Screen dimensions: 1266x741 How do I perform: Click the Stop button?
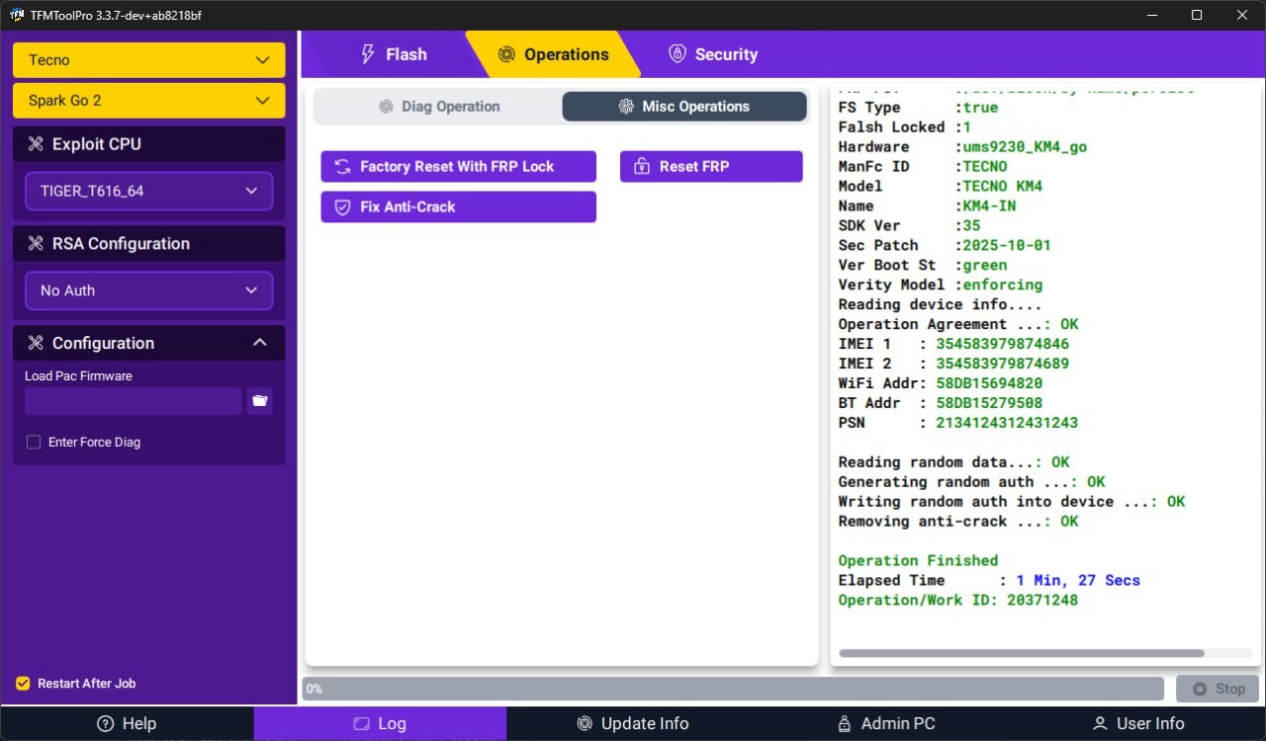(1218, 690)
